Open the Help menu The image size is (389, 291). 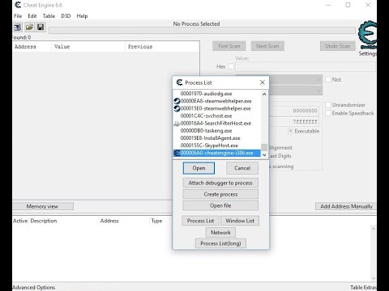[x=82, y=16]
